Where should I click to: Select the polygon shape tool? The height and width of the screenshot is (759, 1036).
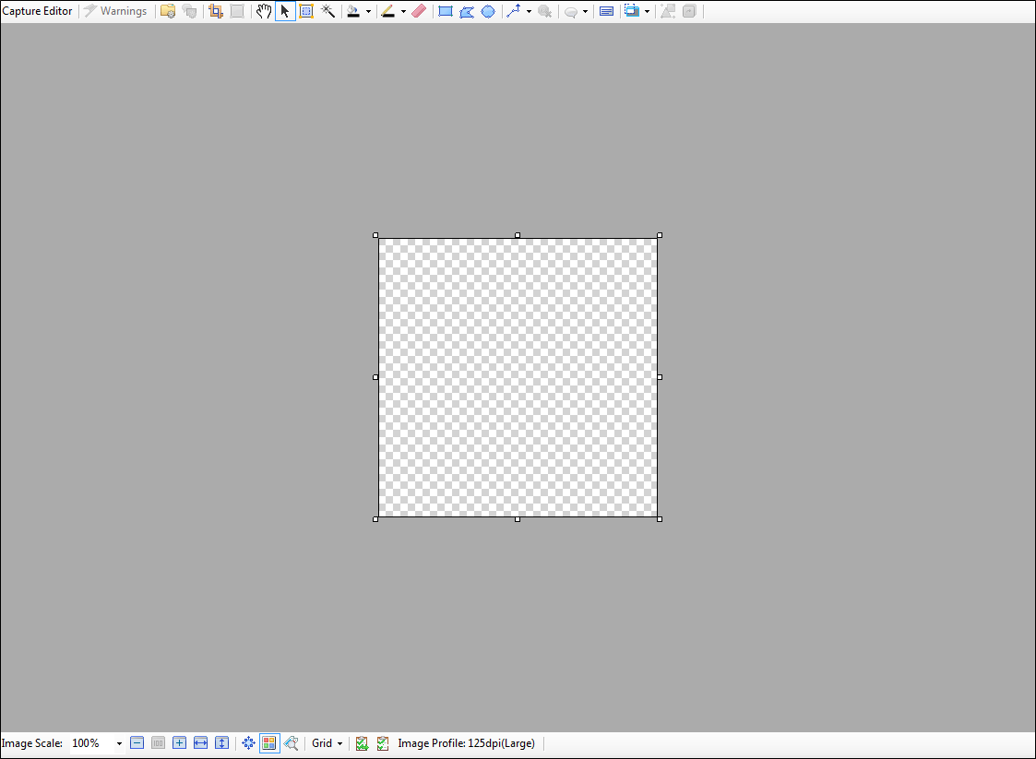(466, 10)
